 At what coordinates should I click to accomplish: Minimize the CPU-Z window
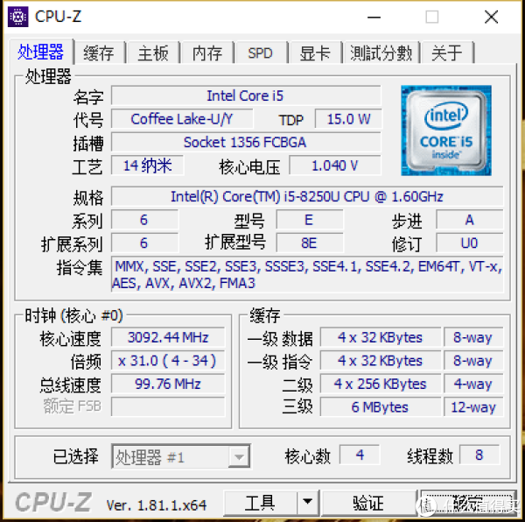click(x=374, y=17)
